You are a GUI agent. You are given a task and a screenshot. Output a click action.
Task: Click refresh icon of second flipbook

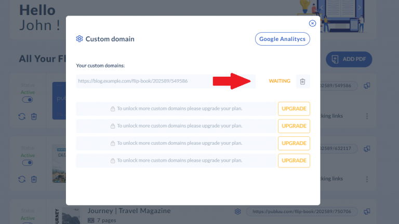(22, 179)
